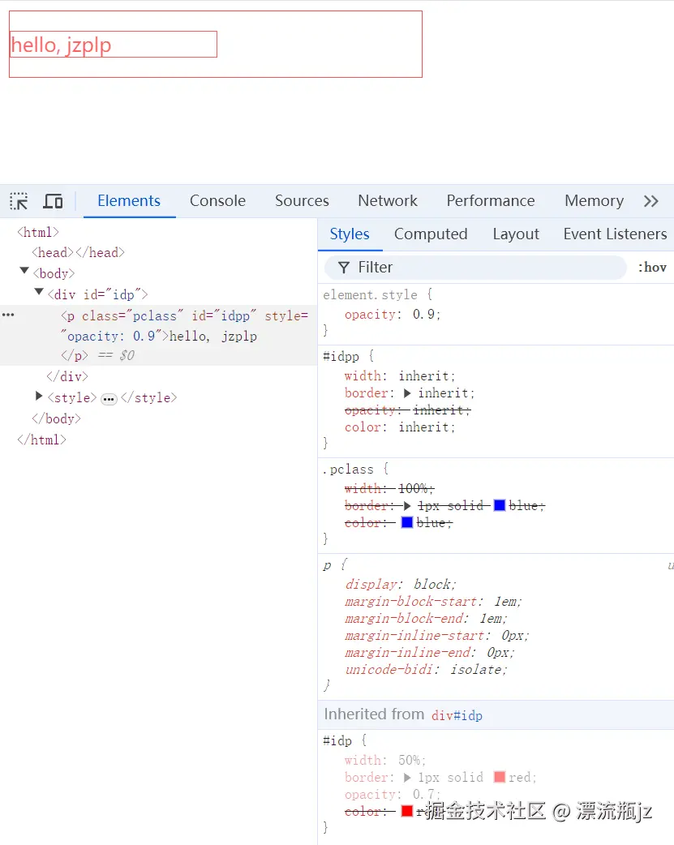Open the Layout tab
This screenshot has height=845, width=674.
click(516, 234)
